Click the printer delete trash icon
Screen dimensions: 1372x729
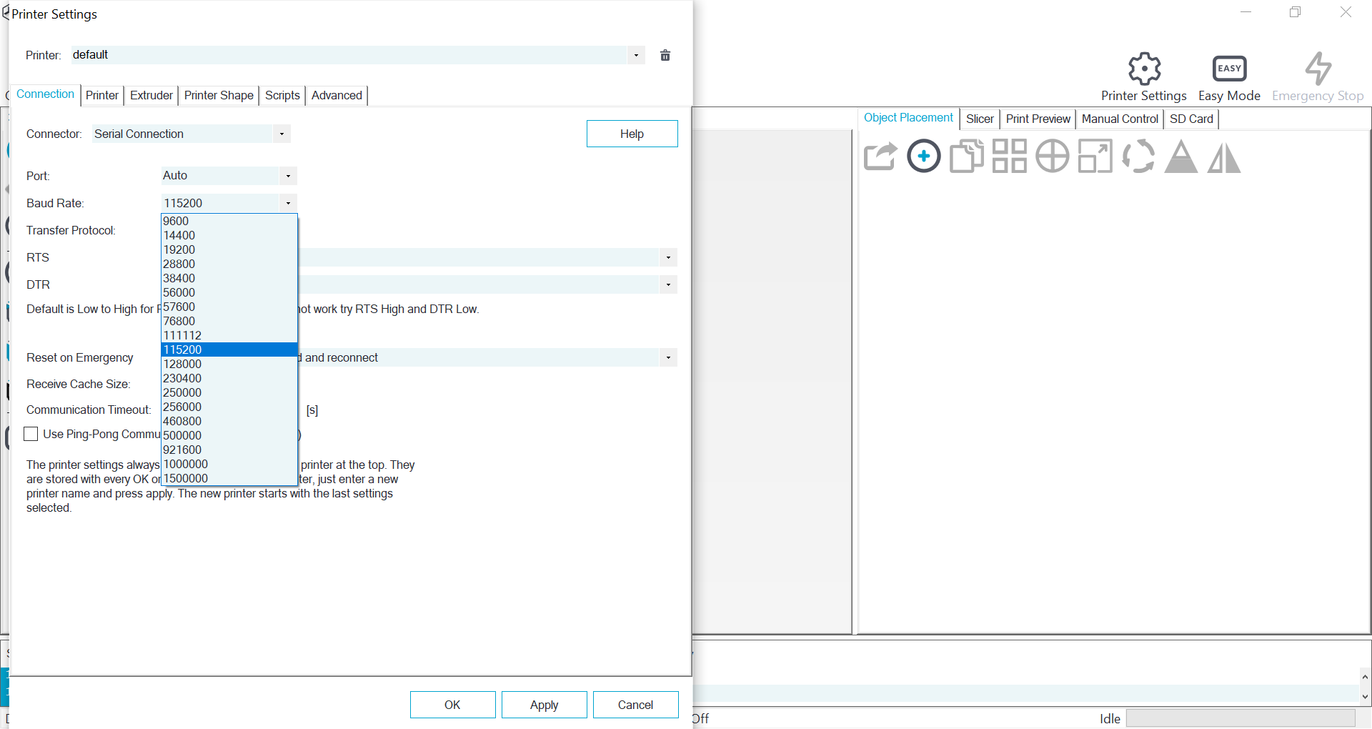pyautogui.click(x=665, y=55)
